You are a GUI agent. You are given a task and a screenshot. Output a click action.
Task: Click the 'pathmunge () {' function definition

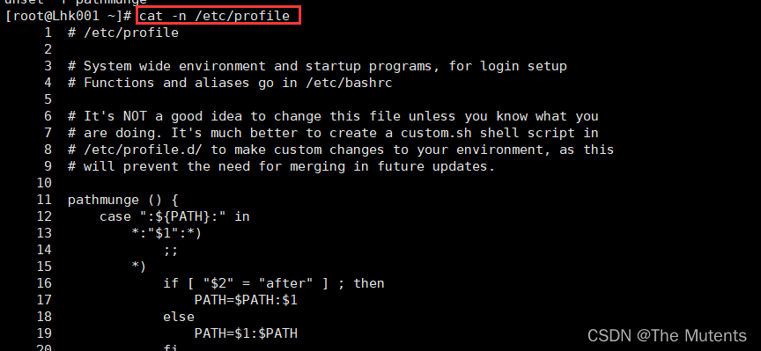123,200
